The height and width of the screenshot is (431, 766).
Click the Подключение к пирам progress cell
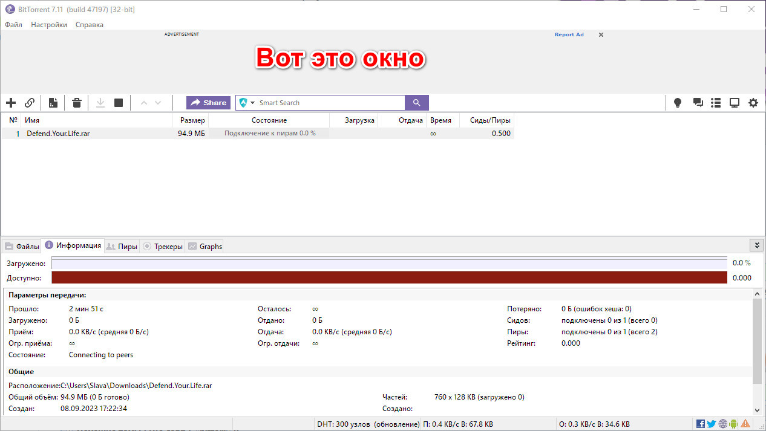coord(270,134)
